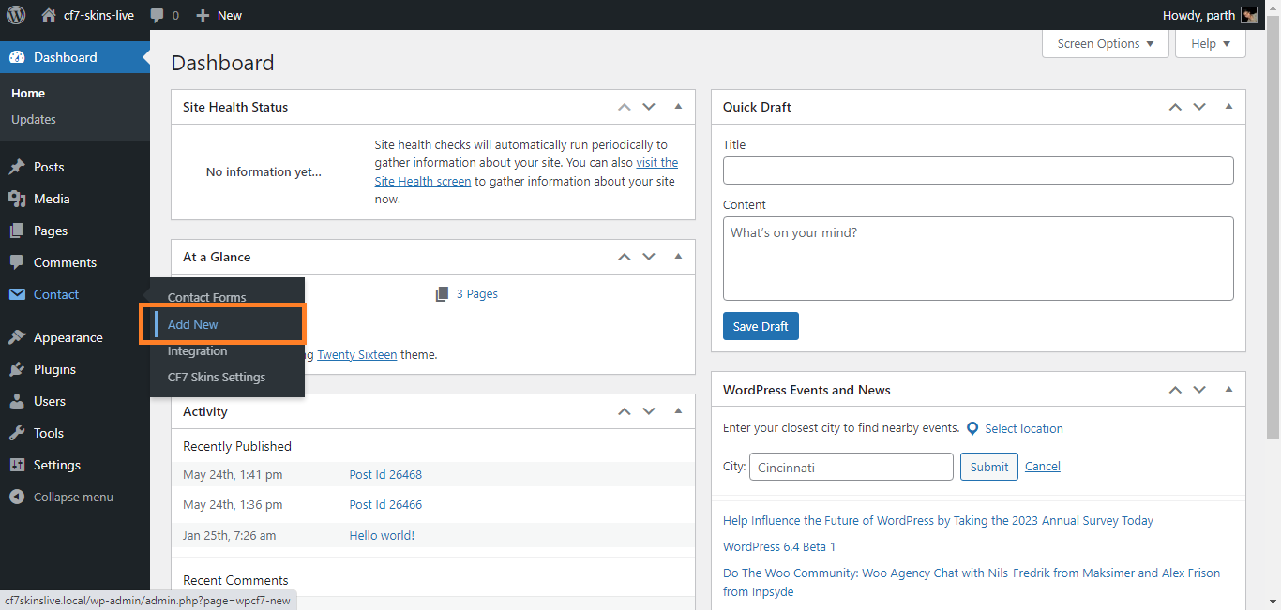Click the comments bubble icon in admin bar

pos(157,16)
